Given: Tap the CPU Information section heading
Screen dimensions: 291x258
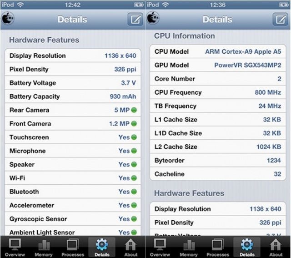Looking at the screenshot, I should pos(185,36).
